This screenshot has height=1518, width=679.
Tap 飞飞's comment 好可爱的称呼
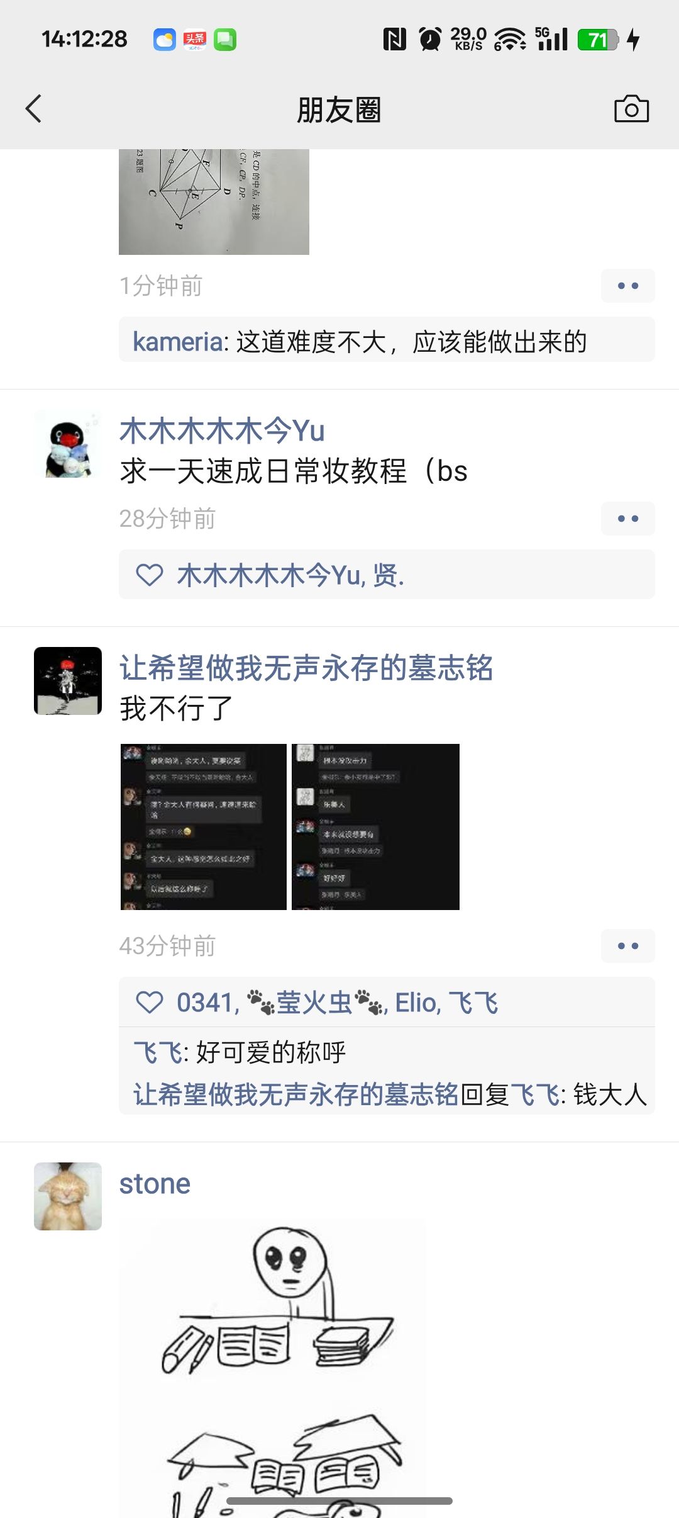(x=271, y=1052)
